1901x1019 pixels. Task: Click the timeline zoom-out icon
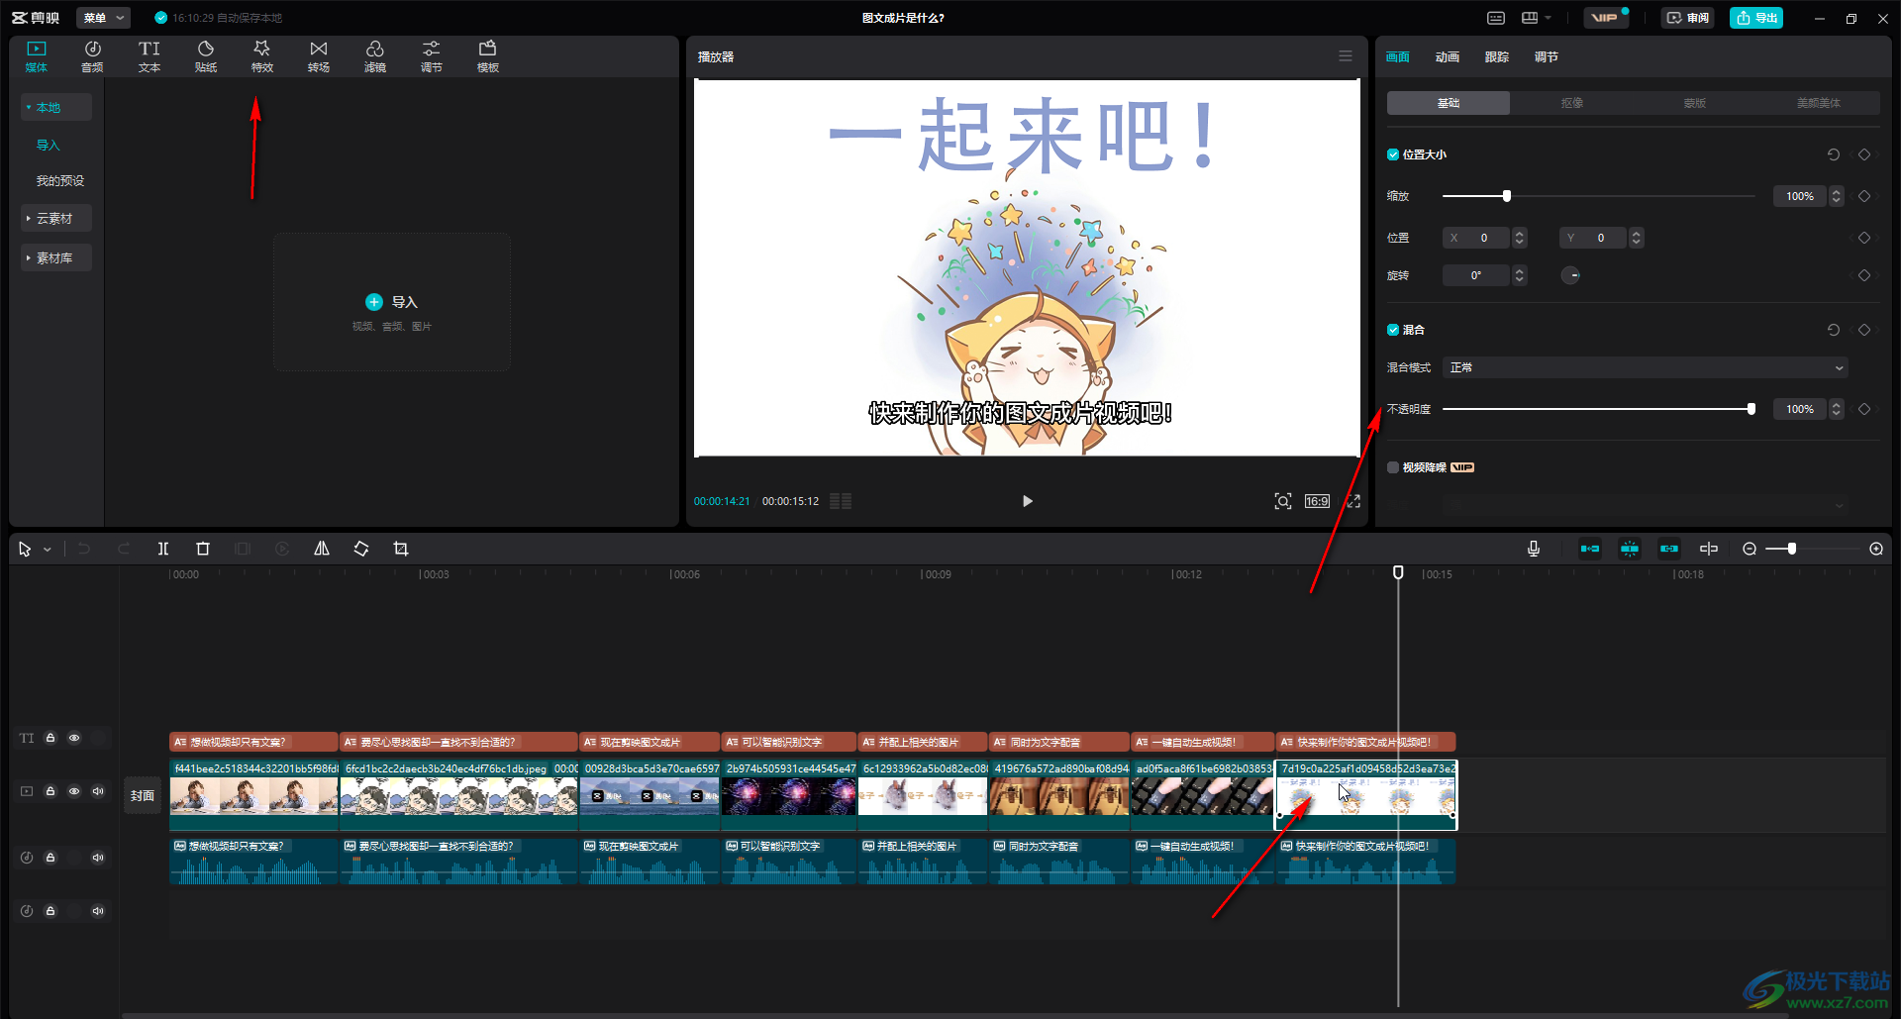(x=1750, y=549)
